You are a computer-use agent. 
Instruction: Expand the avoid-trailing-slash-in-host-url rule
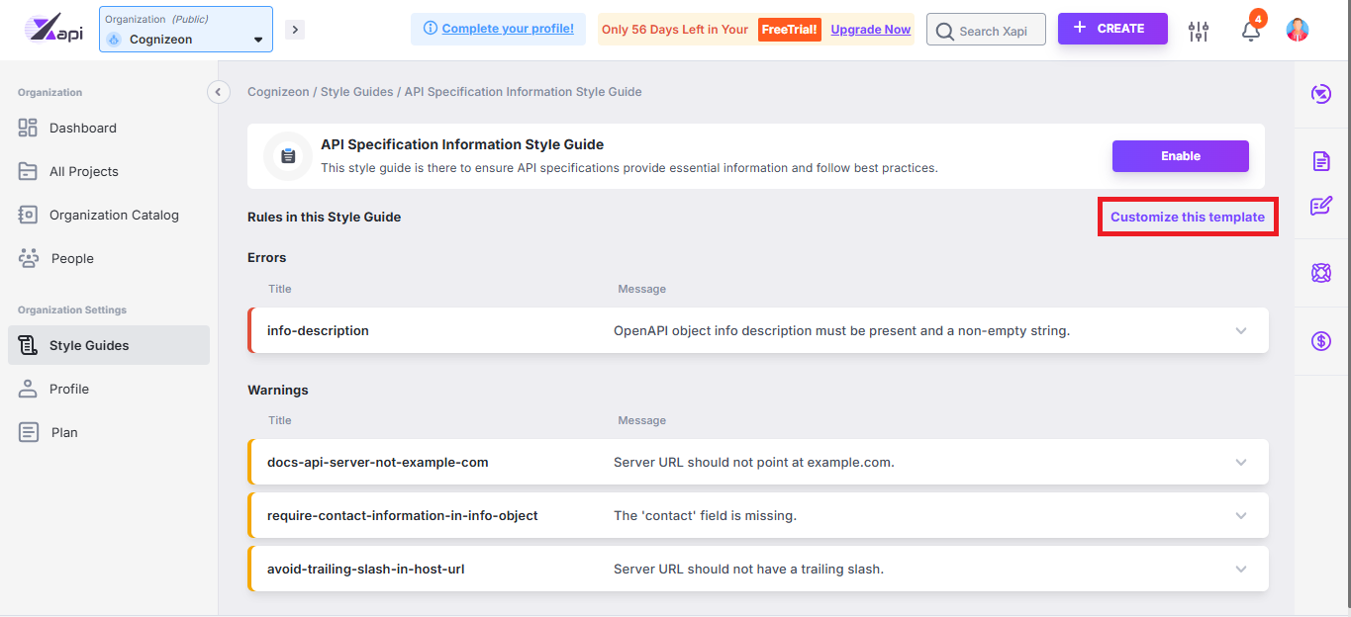[1241, 569]
